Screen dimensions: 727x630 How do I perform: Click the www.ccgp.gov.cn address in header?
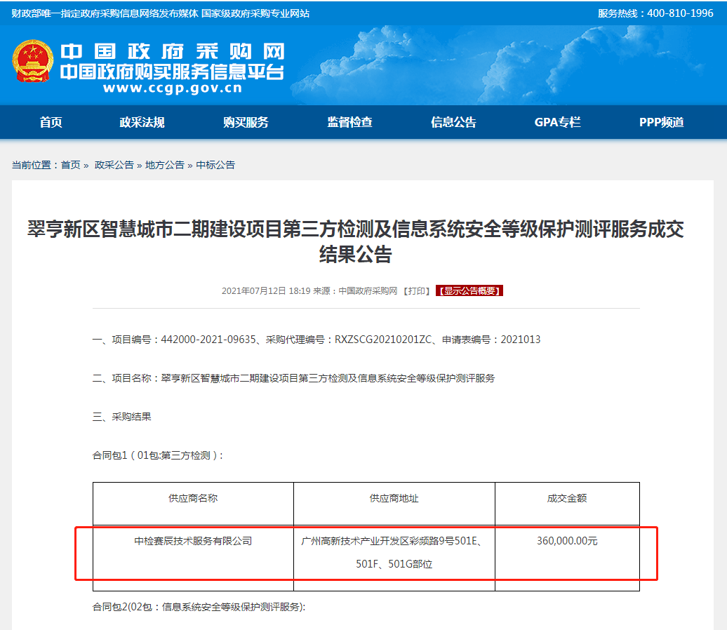pyautogui.click(x=172, y=88)
